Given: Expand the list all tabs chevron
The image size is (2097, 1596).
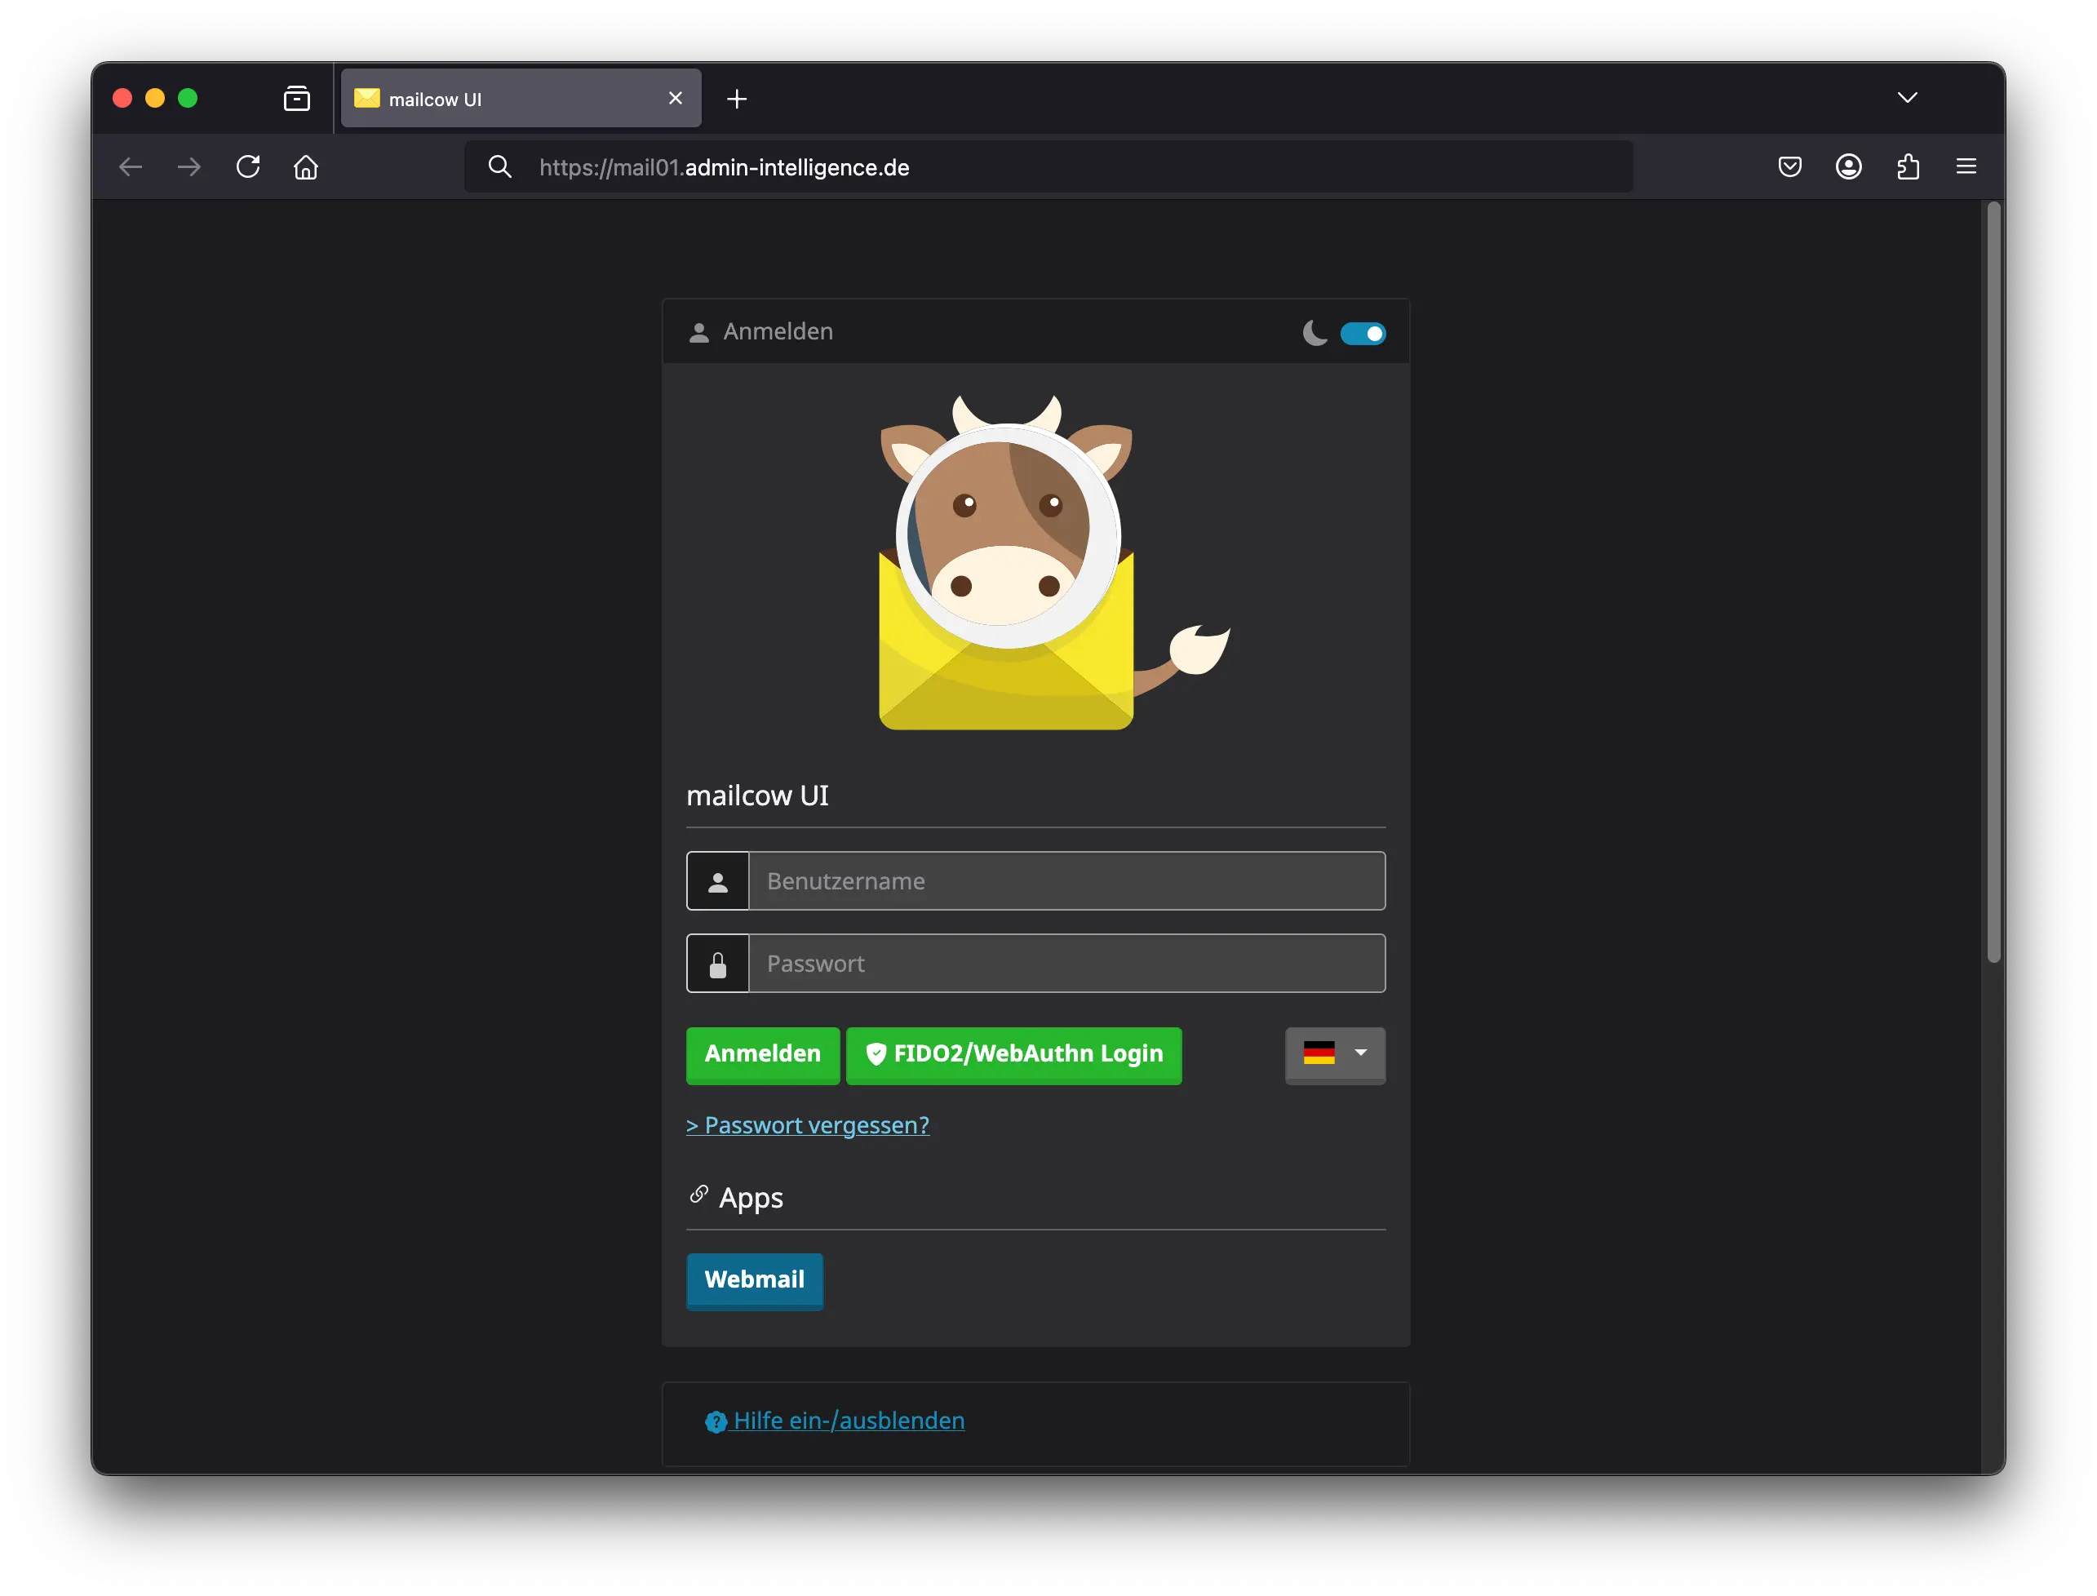Looking at the screenshot, I should pos(1907,97).
